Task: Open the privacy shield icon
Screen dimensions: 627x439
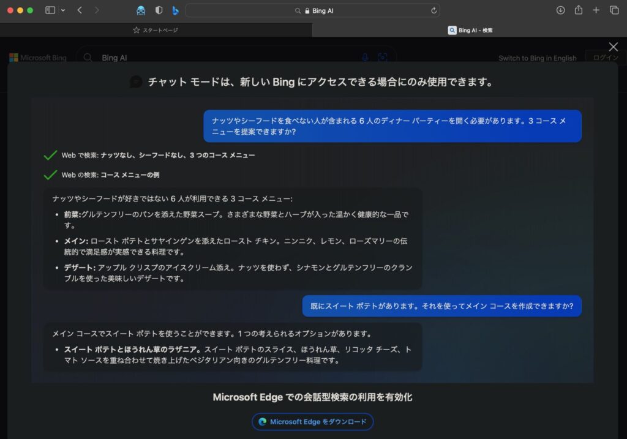Action: (x=159, y=10)
